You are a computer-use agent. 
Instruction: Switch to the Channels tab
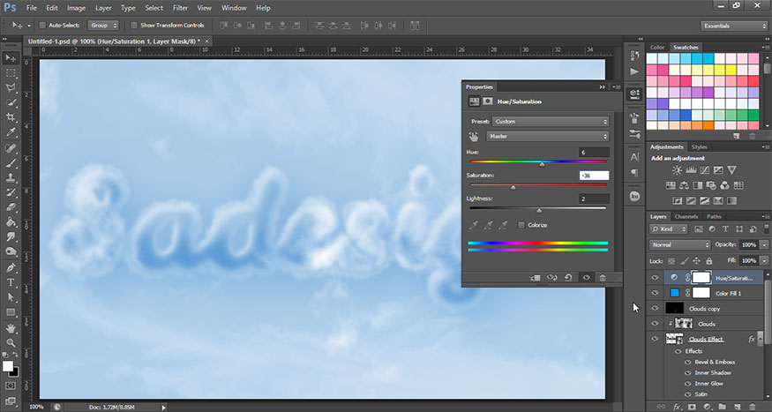tap(686, 216)
